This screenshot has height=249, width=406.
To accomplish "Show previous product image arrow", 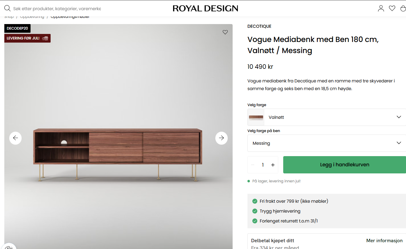I will click(15, 138).
